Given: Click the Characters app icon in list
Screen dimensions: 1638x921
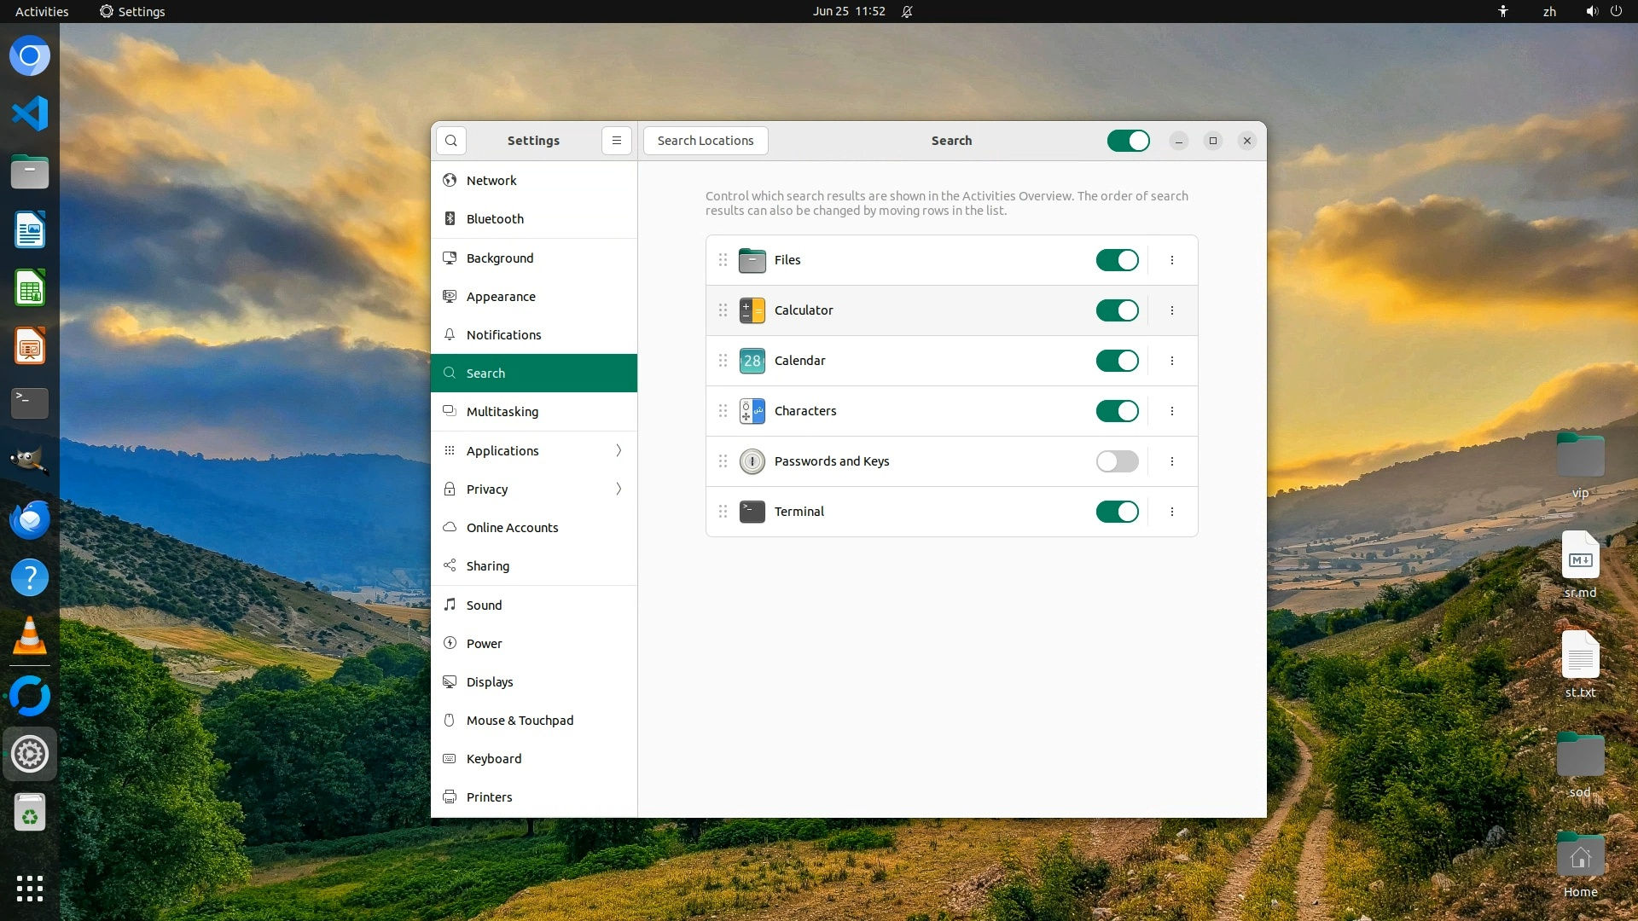Looking at the screenshot, I should point(752,411).
